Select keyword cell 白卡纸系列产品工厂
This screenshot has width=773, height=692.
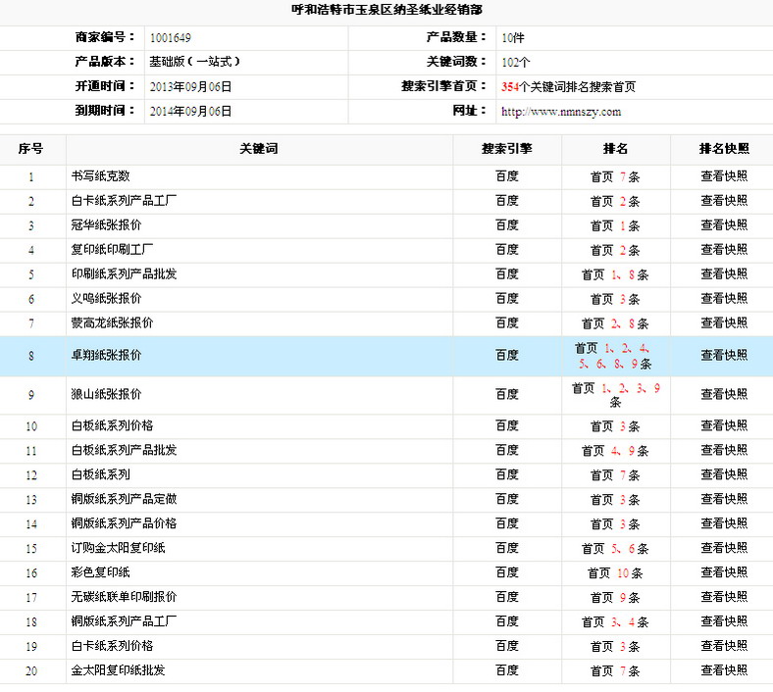click(124, 201)
